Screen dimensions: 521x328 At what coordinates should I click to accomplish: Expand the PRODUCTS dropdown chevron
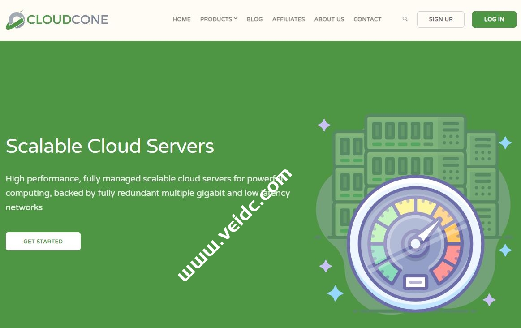(236, 19)
